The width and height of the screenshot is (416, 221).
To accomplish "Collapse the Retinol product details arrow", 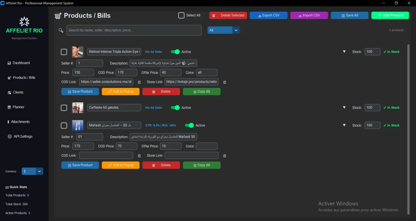I will click(x=344, y=52).
